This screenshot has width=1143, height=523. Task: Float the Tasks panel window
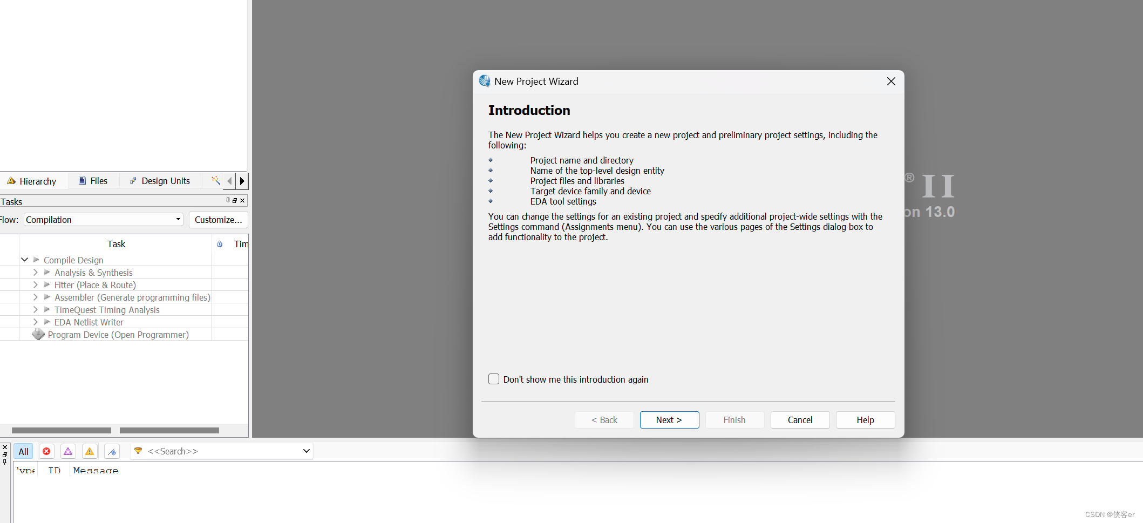point(235,200)
